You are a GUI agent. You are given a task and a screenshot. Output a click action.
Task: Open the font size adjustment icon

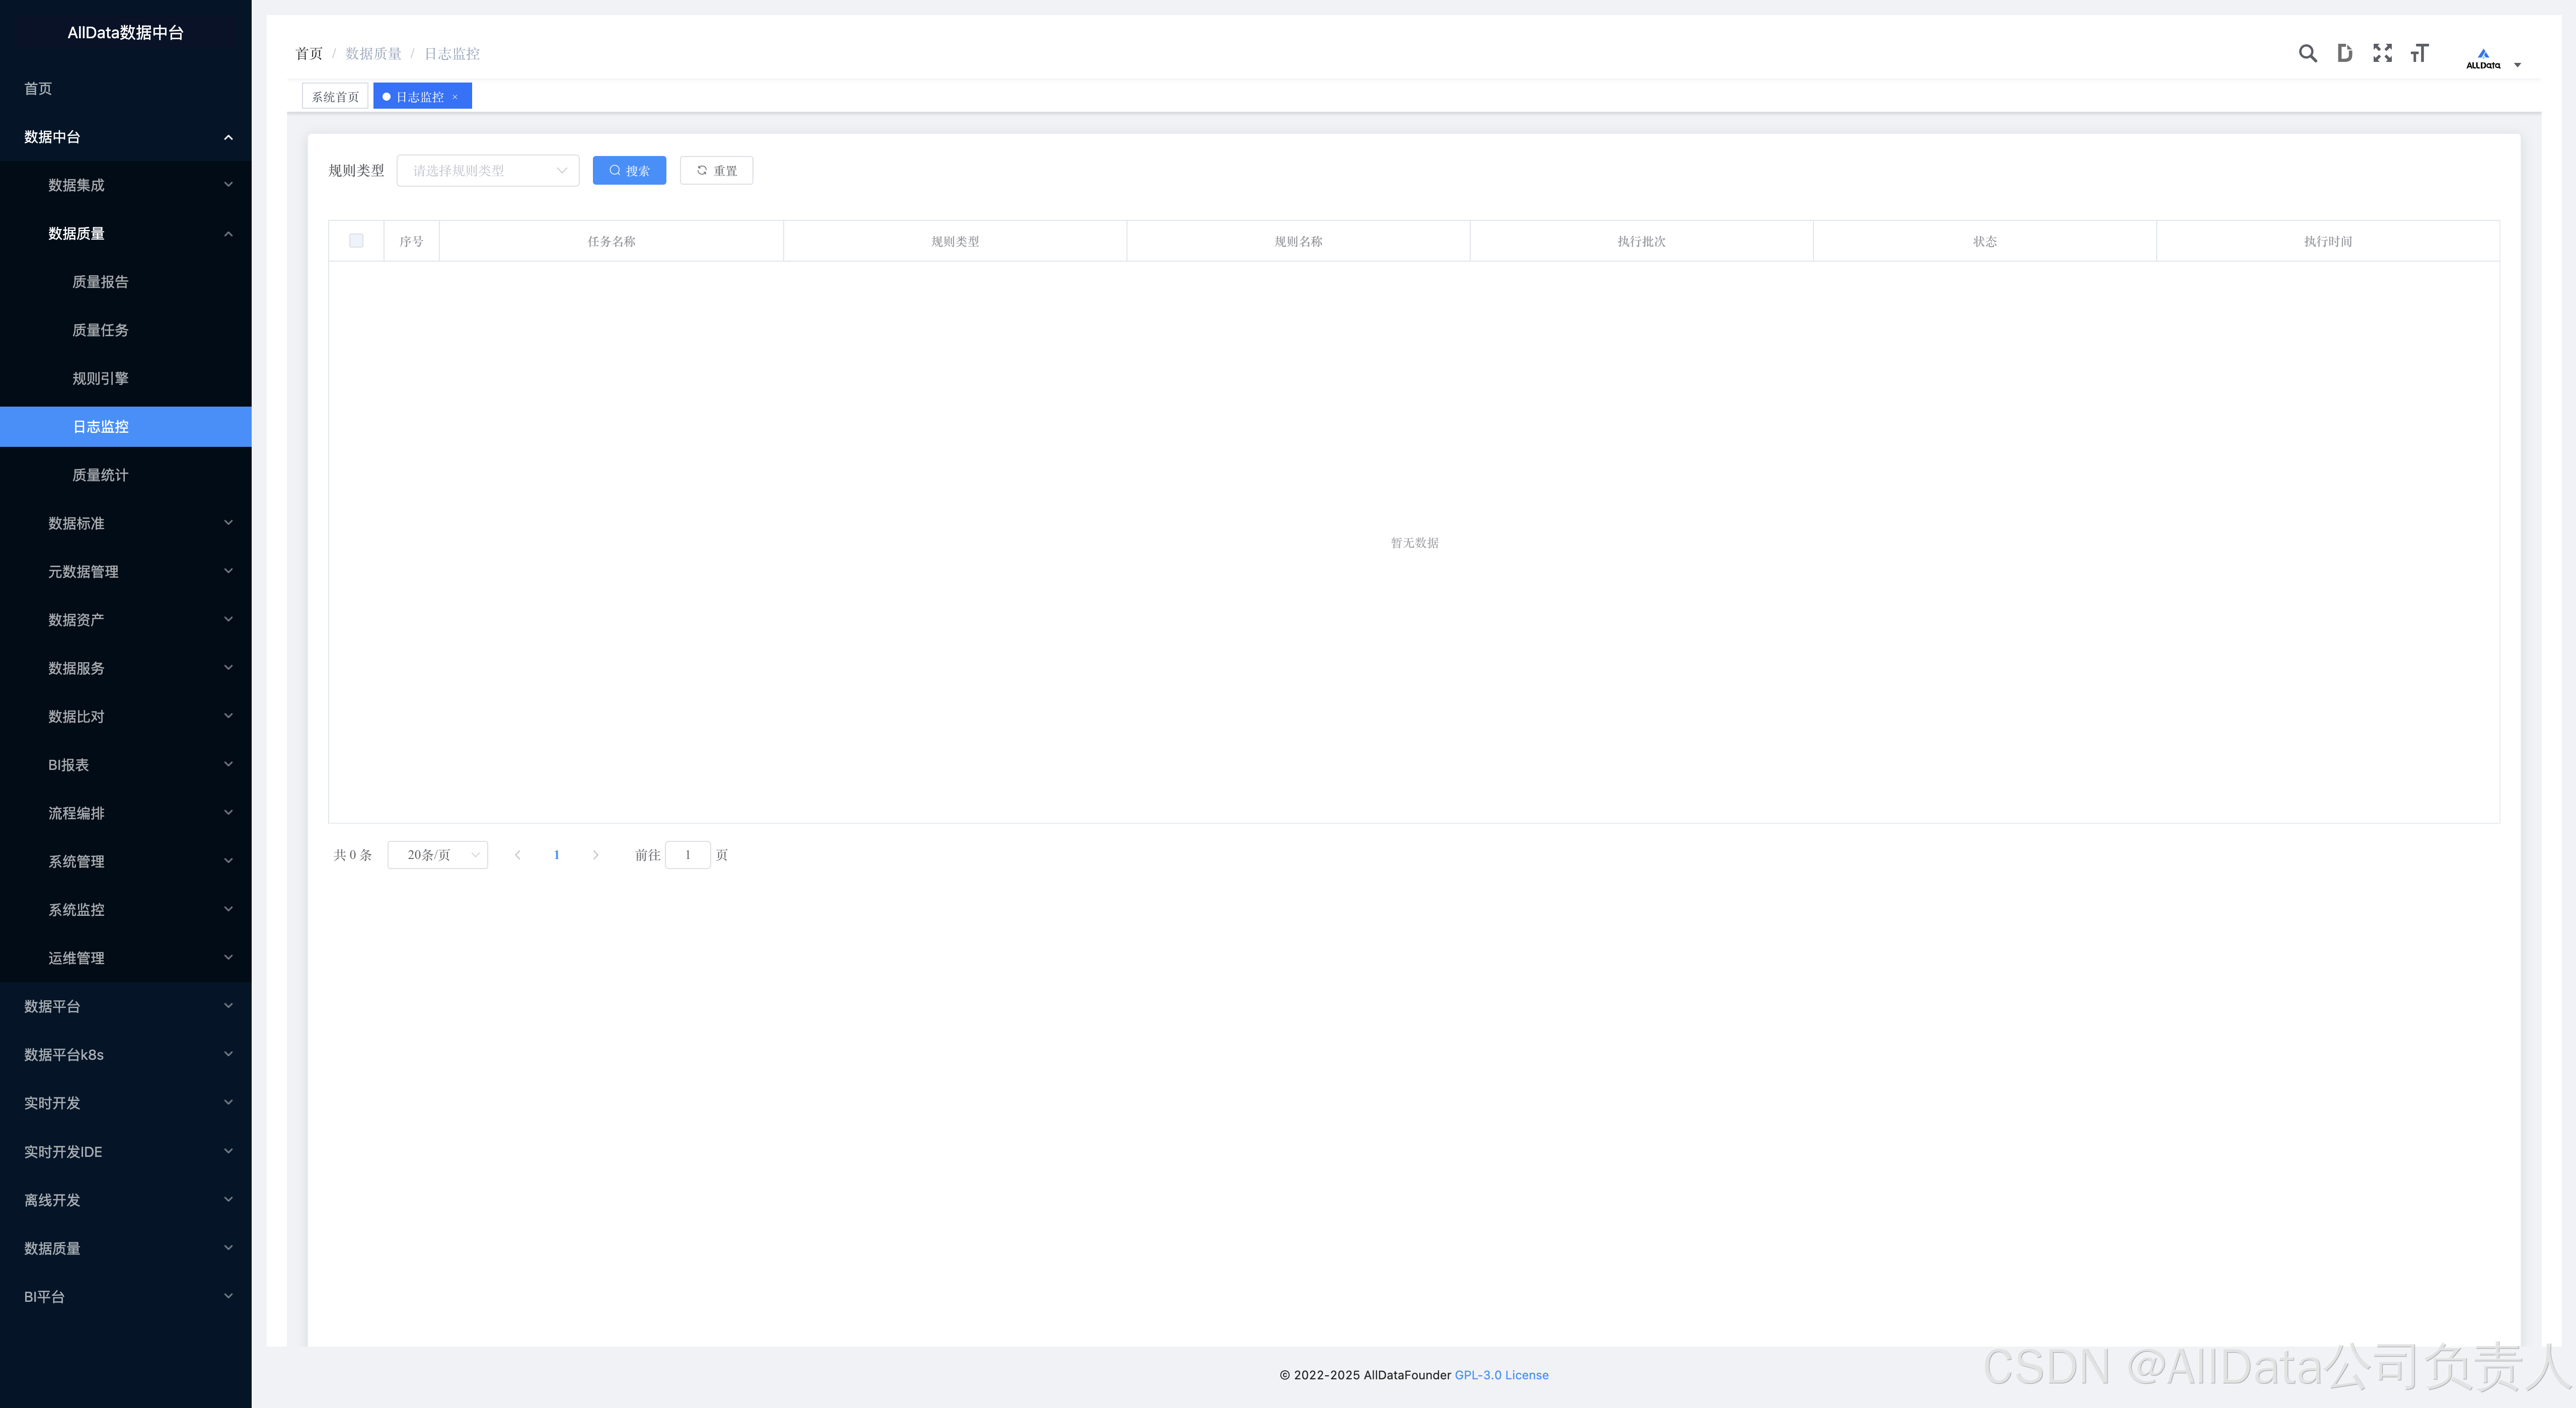pos(2419,53)
